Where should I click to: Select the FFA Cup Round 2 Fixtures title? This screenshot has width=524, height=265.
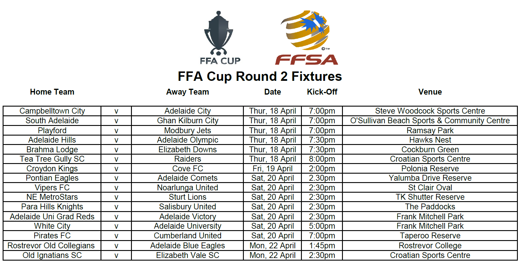[260, 76]
